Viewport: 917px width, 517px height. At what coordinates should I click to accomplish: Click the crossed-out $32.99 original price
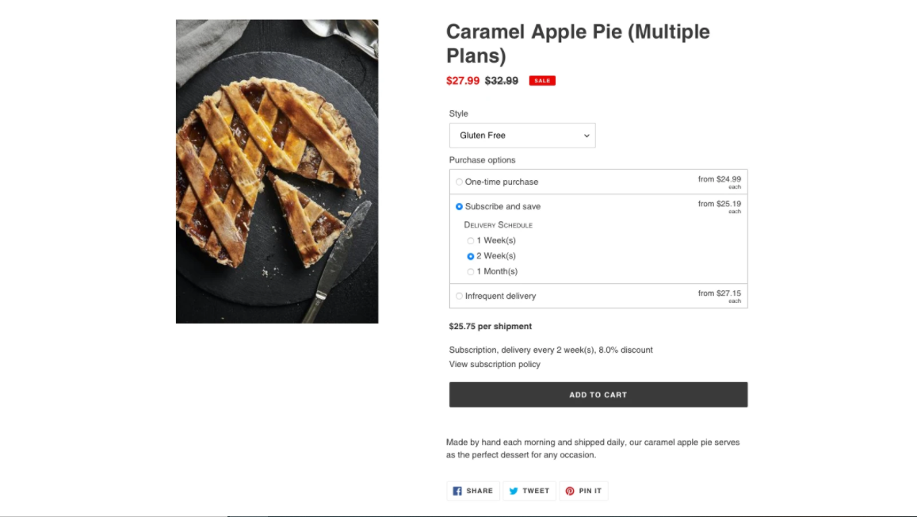tap(502, 81)
